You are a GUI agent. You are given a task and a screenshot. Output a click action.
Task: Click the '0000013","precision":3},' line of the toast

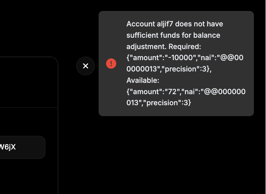(169, 69)
